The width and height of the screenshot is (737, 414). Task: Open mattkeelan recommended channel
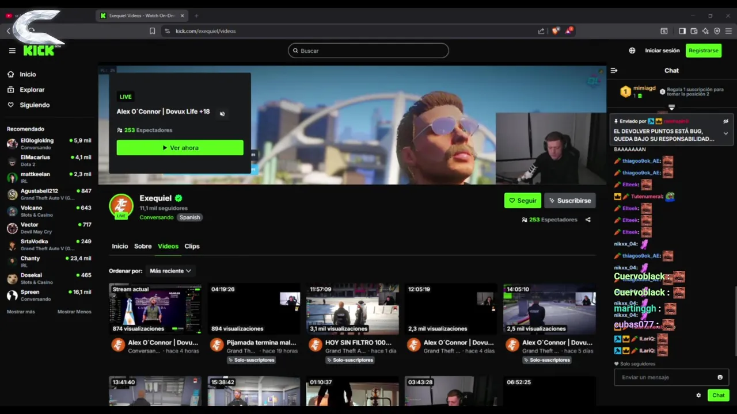pos(49,177)
